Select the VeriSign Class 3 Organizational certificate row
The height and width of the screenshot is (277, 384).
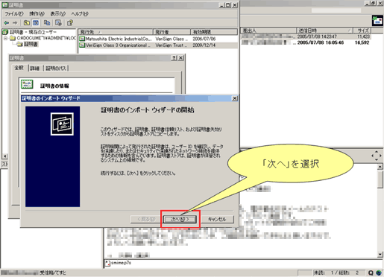point(158,45)
